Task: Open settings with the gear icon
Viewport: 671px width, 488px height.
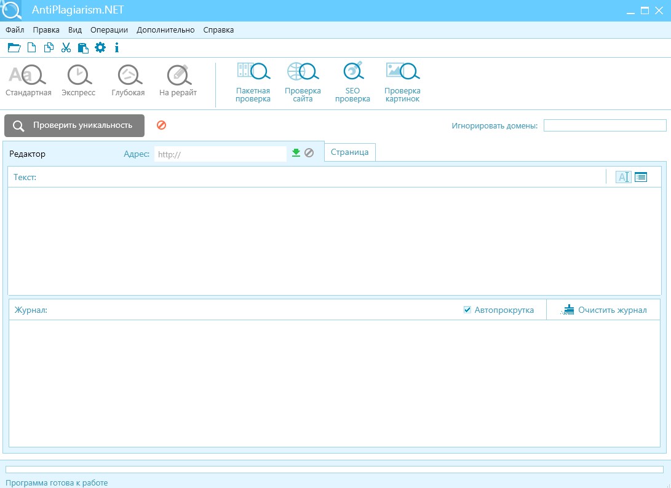Action: [100, 47]
